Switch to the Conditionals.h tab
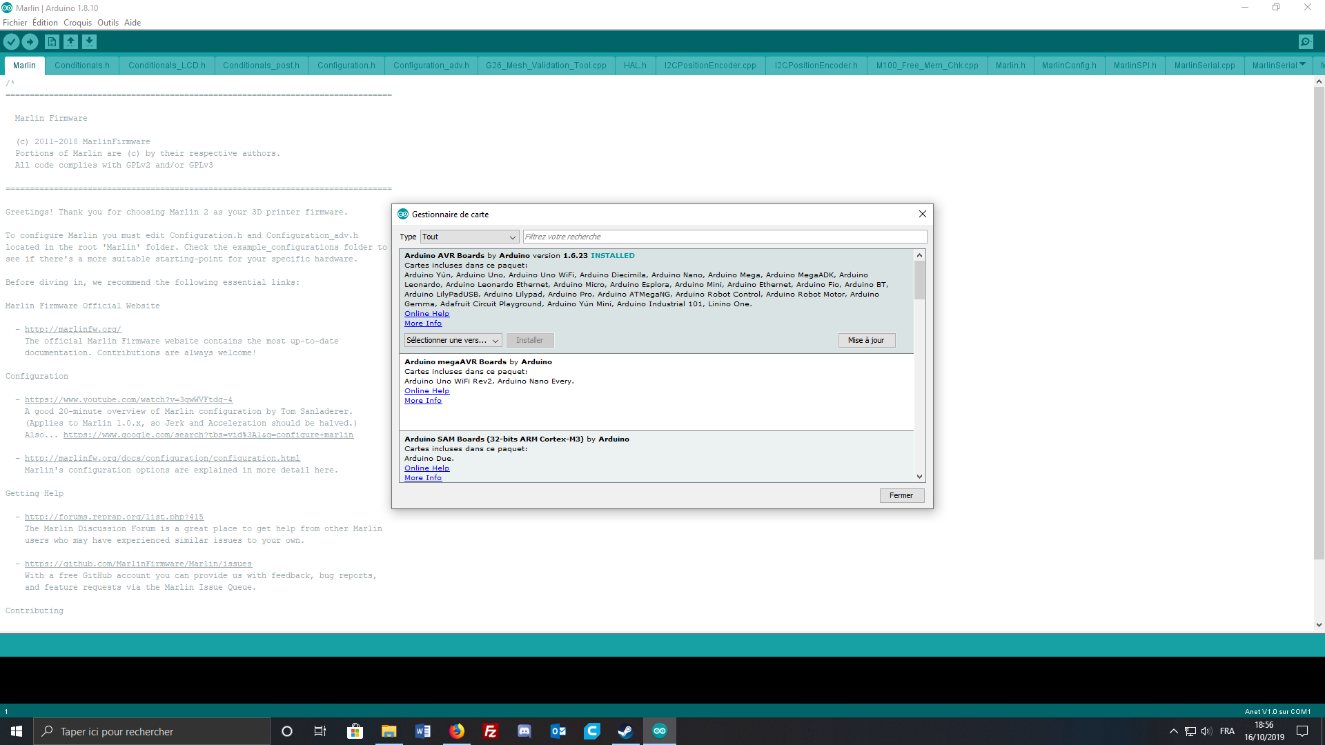The image size is (1325, 745). pos(82,66)
